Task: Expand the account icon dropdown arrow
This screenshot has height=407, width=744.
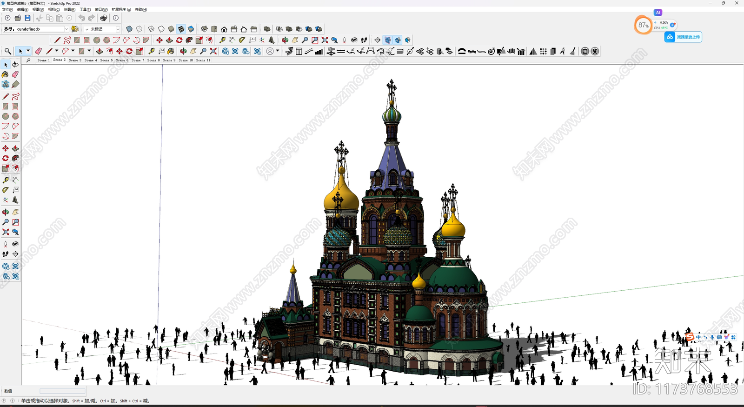Action: coord(278,51)
